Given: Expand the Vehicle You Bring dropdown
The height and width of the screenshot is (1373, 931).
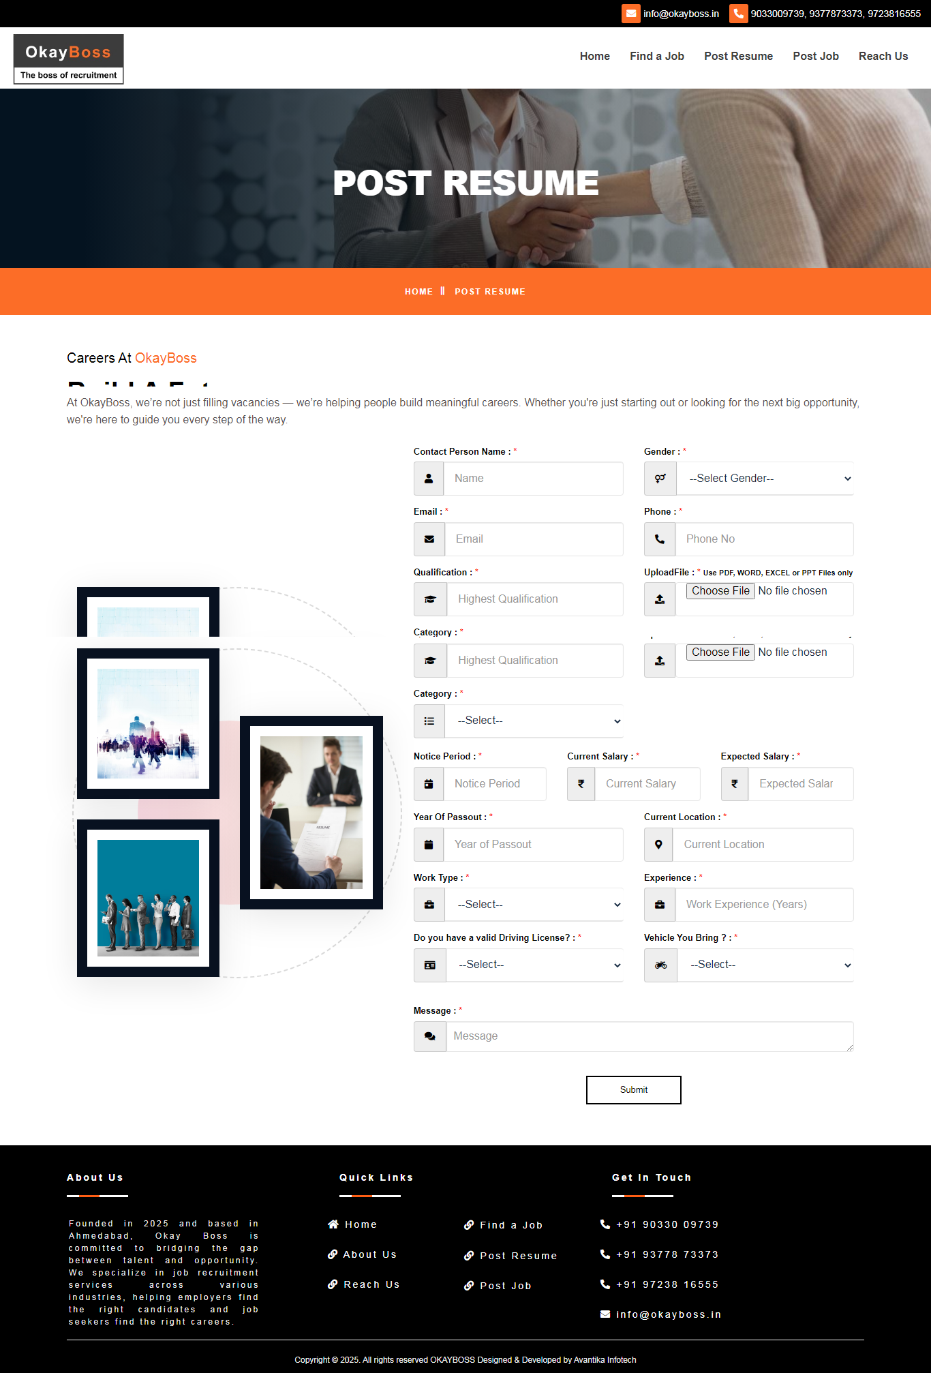Looking at the screenshot, I should point(765,965).
